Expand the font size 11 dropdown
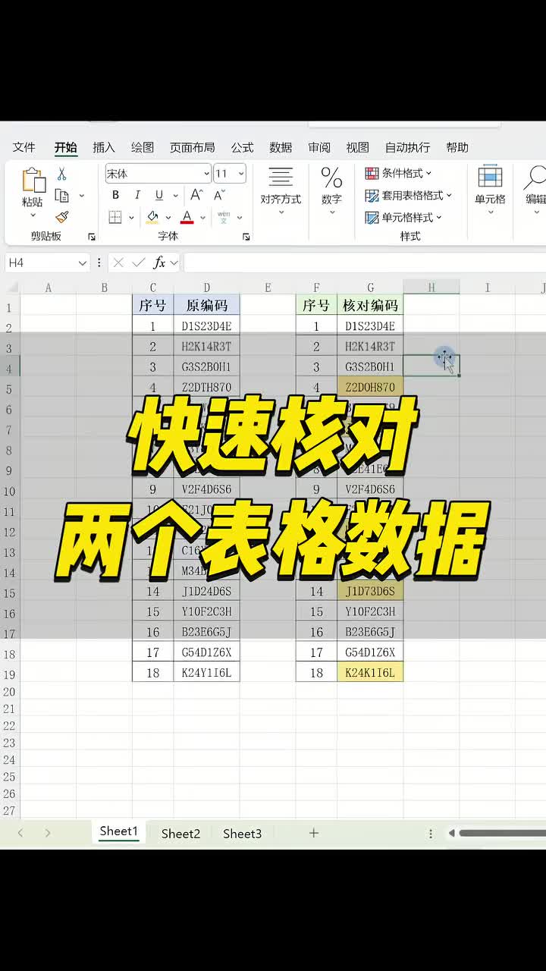 [241, 174]
